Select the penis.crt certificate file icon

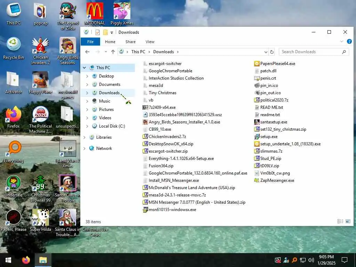[x=257, y=78]
